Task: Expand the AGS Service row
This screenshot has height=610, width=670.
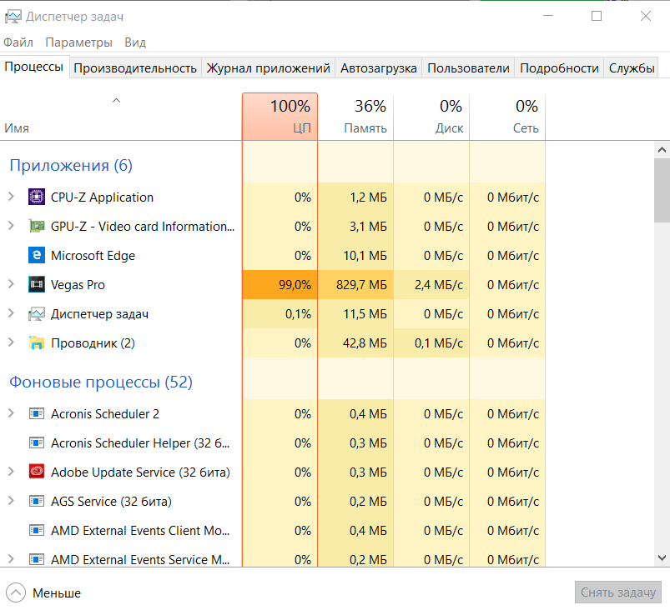Action: point(12,501)
